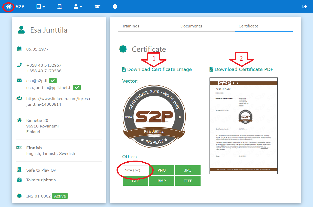The height and width of the screenshot is (207, 313).
Task: Click the bold Finnish native language
Action: click(34, 148)
